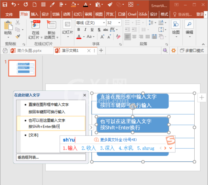Expand font color dropdown arrow
Viewport: 208px width, 185px height.
(84, 37)
